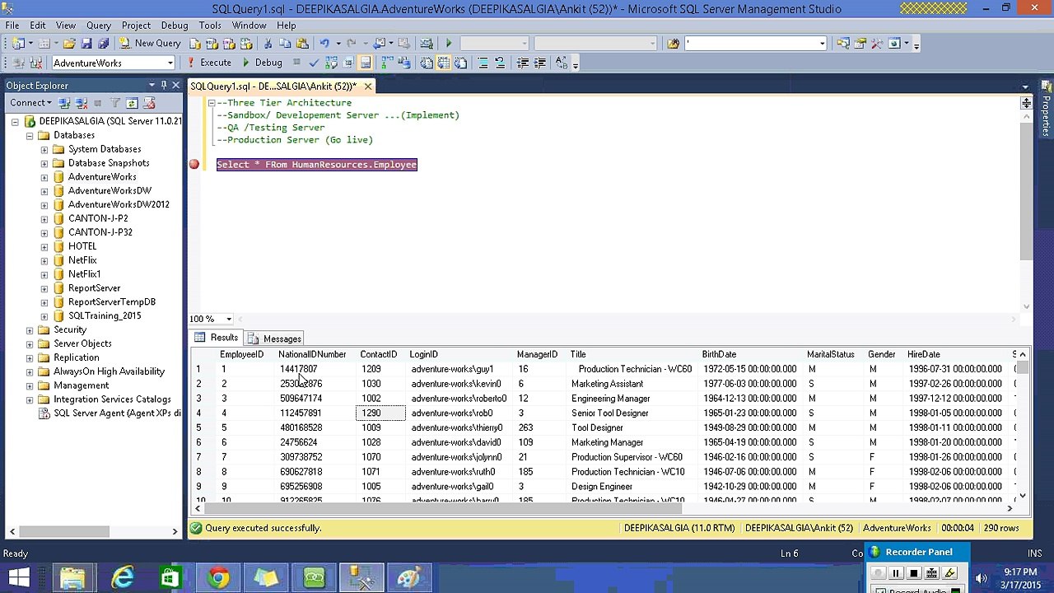Click the Copy icon in toolbar
This screenshot has width=1054, height=593.
coord(285,43)
